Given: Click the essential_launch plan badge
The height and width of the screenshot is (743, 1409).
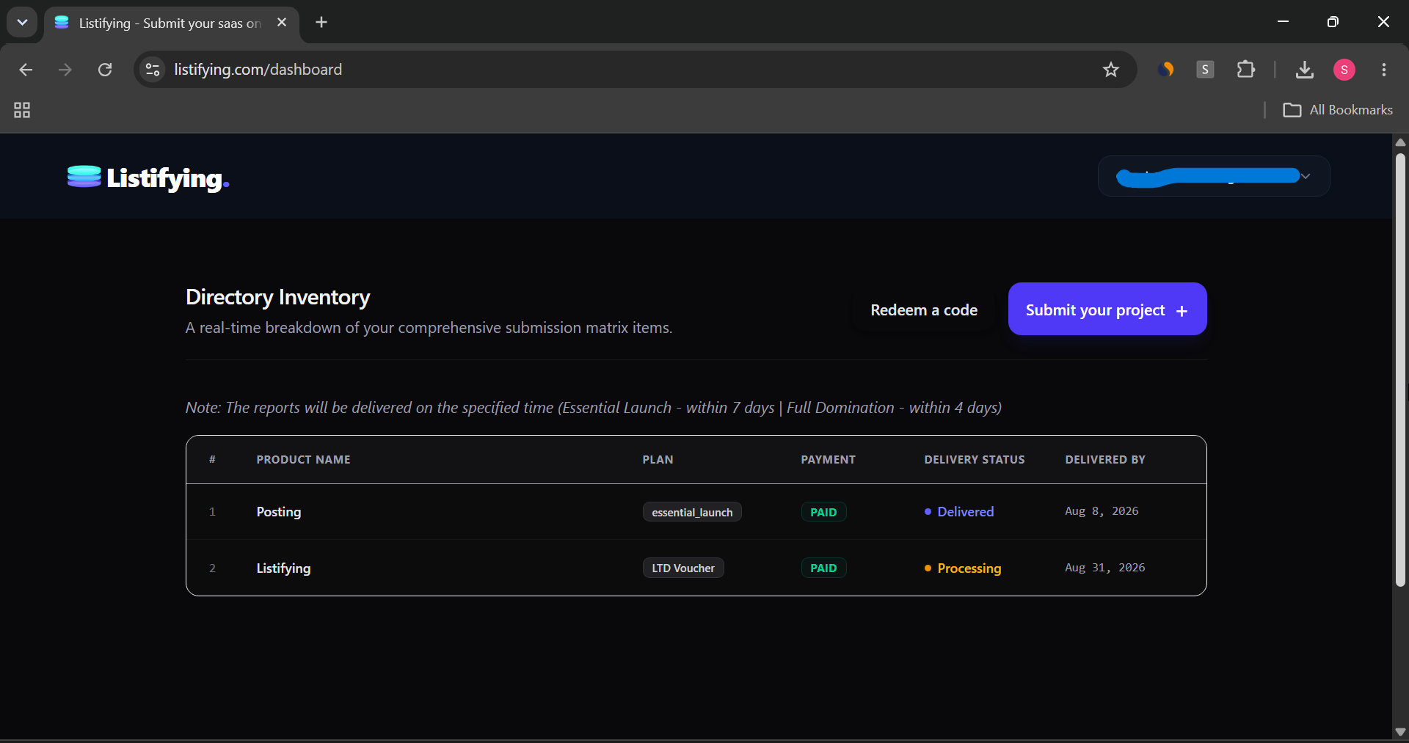Looking at the screenshot, I should [x=692, y=512].
